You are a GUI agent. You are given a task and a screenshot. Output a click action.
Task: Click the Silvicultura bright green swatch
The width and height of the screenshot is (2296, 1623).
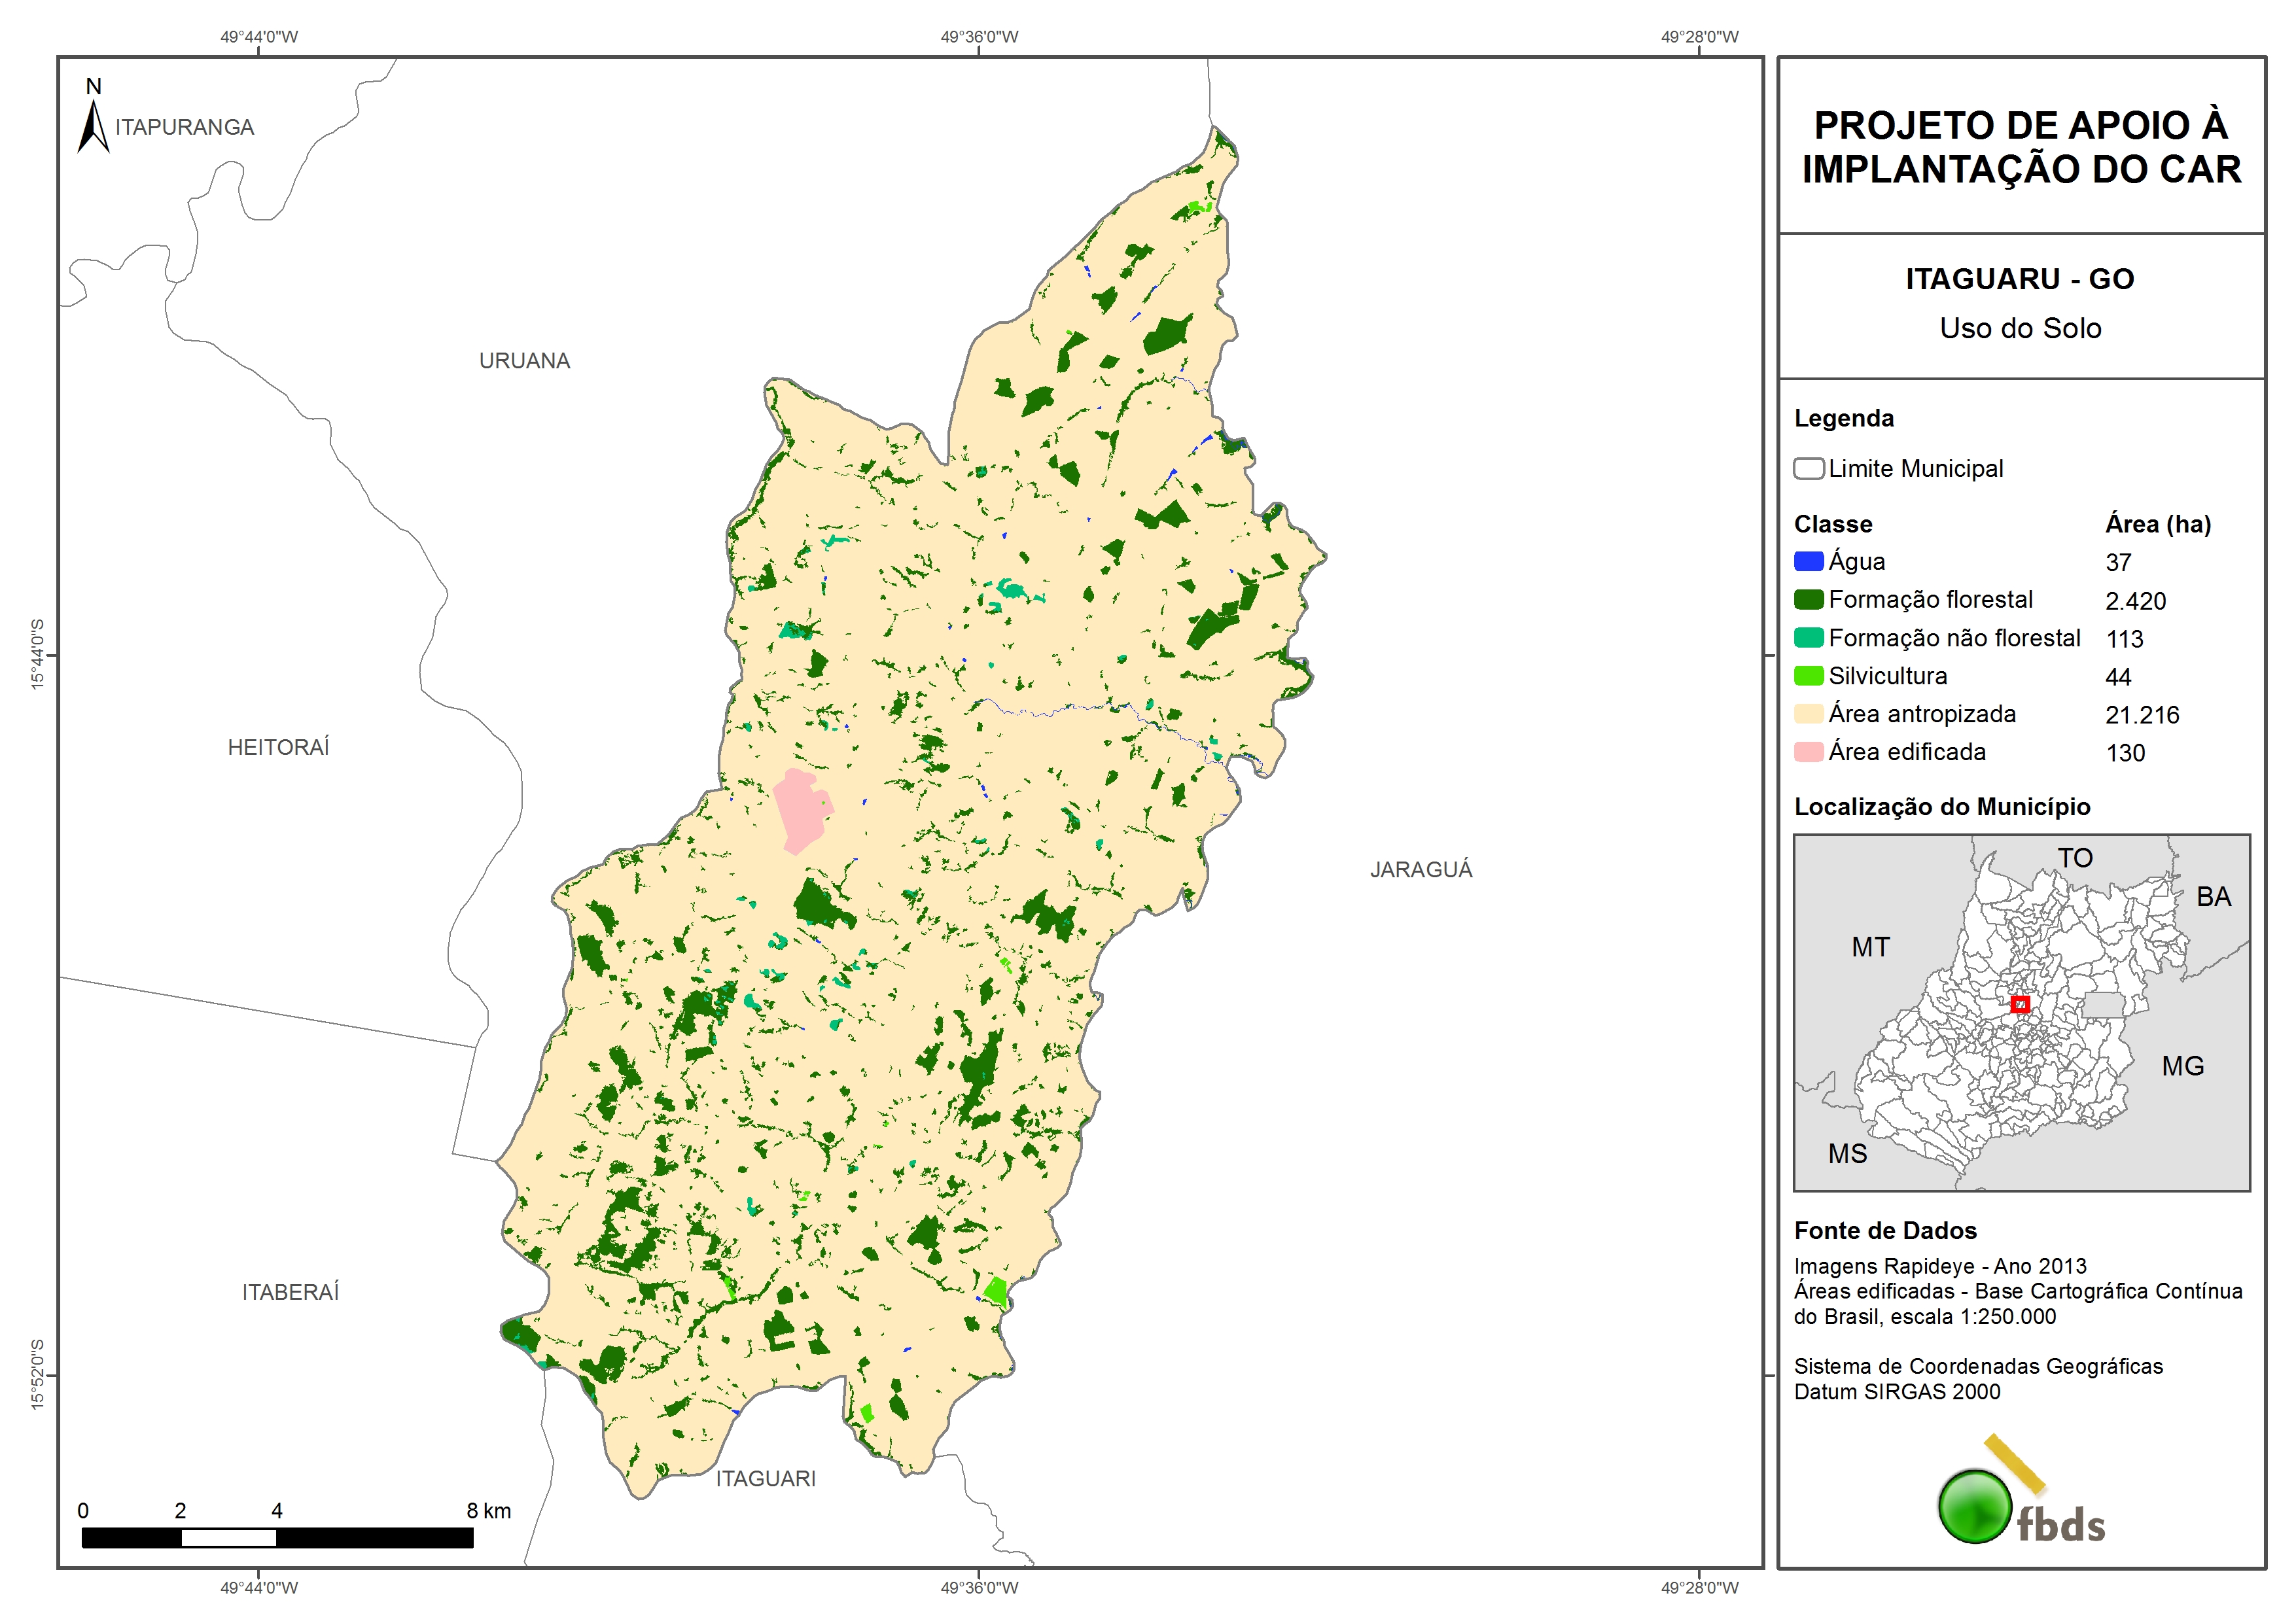[x=1808, y=676]
